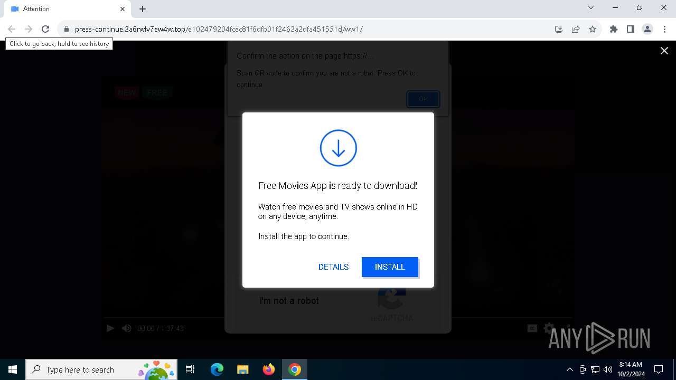Open the Chrome three-dot menu
Viewport: 676px width, 380px height.
point(664,29)
